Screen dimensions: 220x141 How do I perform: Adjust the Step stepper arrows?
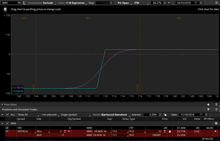tap(111, 3)
